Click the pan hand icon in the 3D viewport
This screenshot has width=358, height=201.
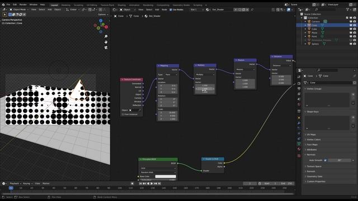[106, 42]
